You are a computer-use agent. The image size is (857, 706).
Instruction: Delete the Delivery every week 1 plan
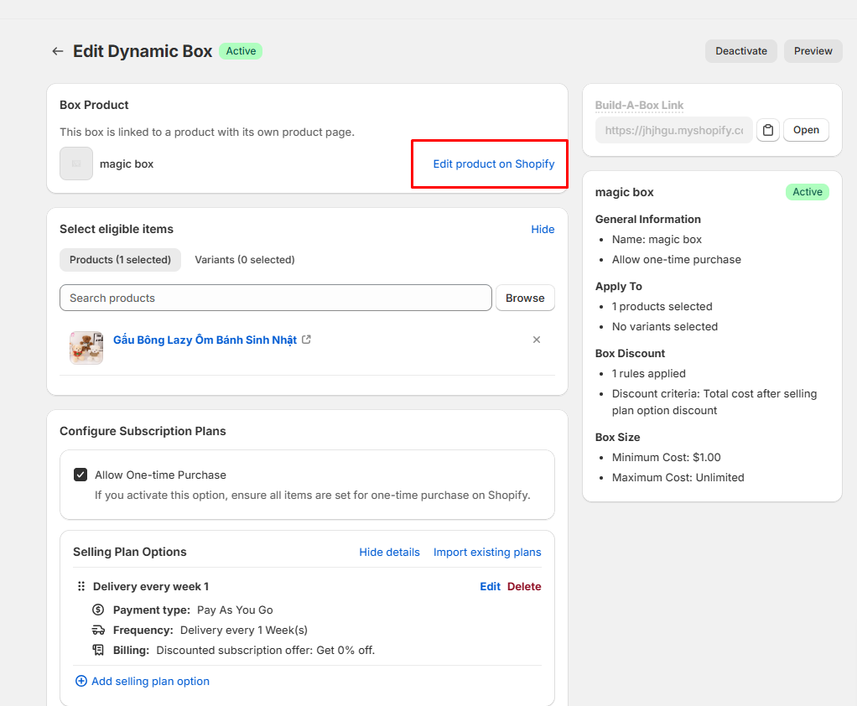[523, 586]
